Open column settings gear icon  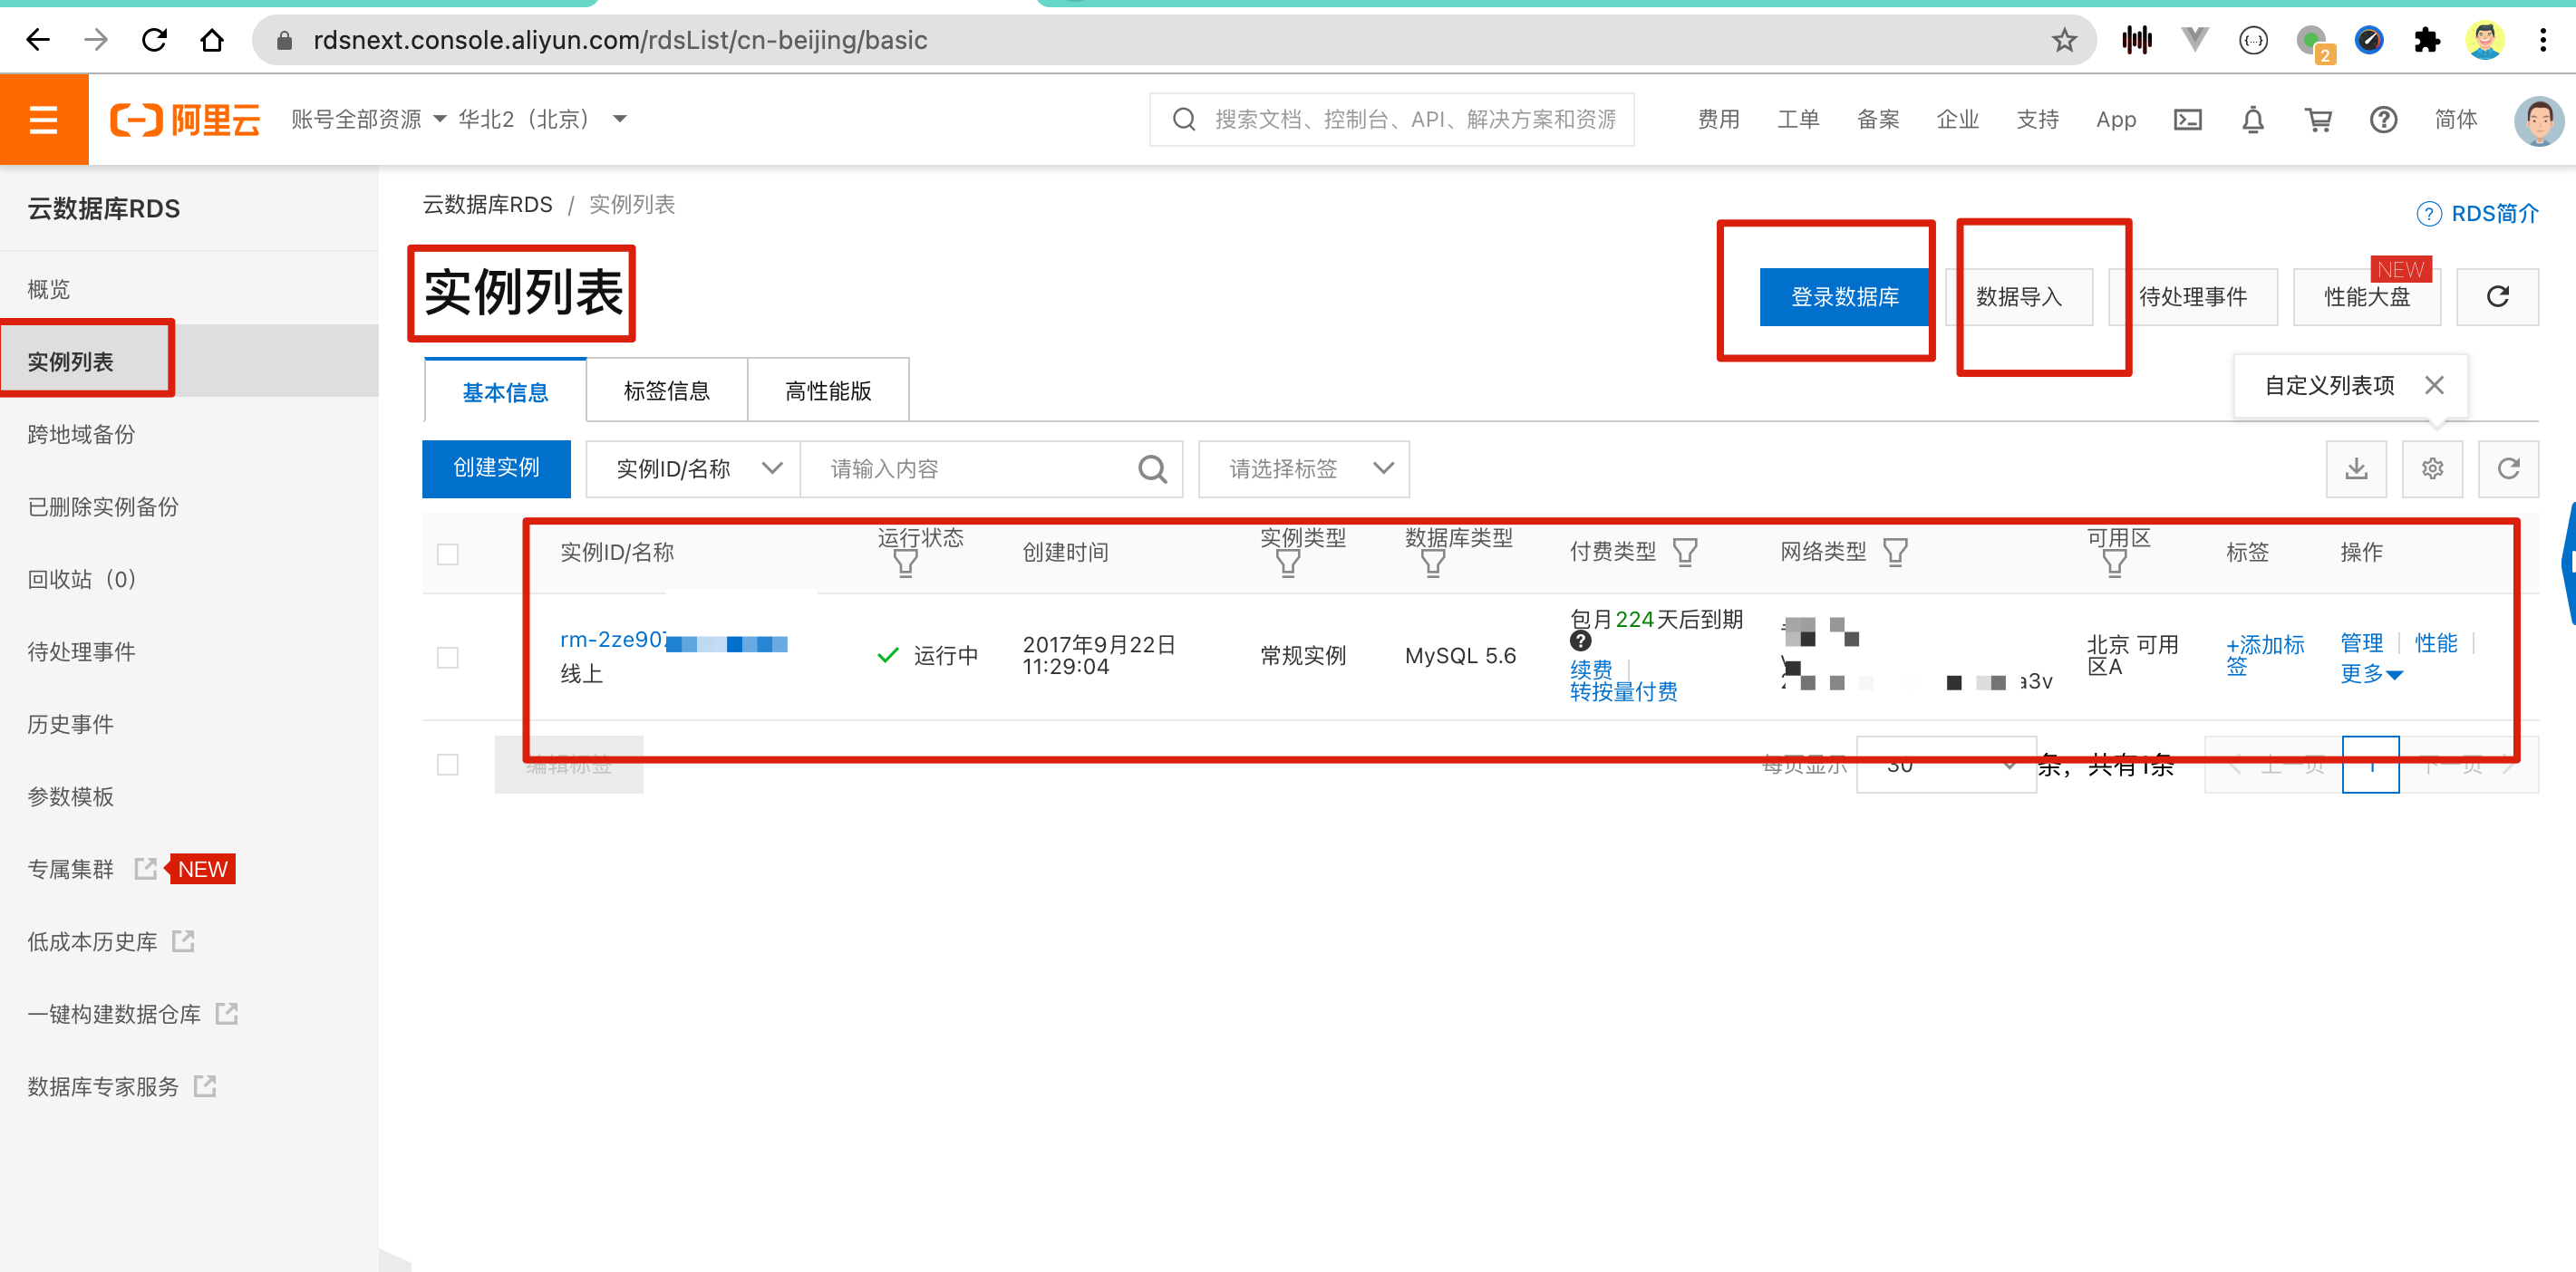click(x=2432, y=468)
